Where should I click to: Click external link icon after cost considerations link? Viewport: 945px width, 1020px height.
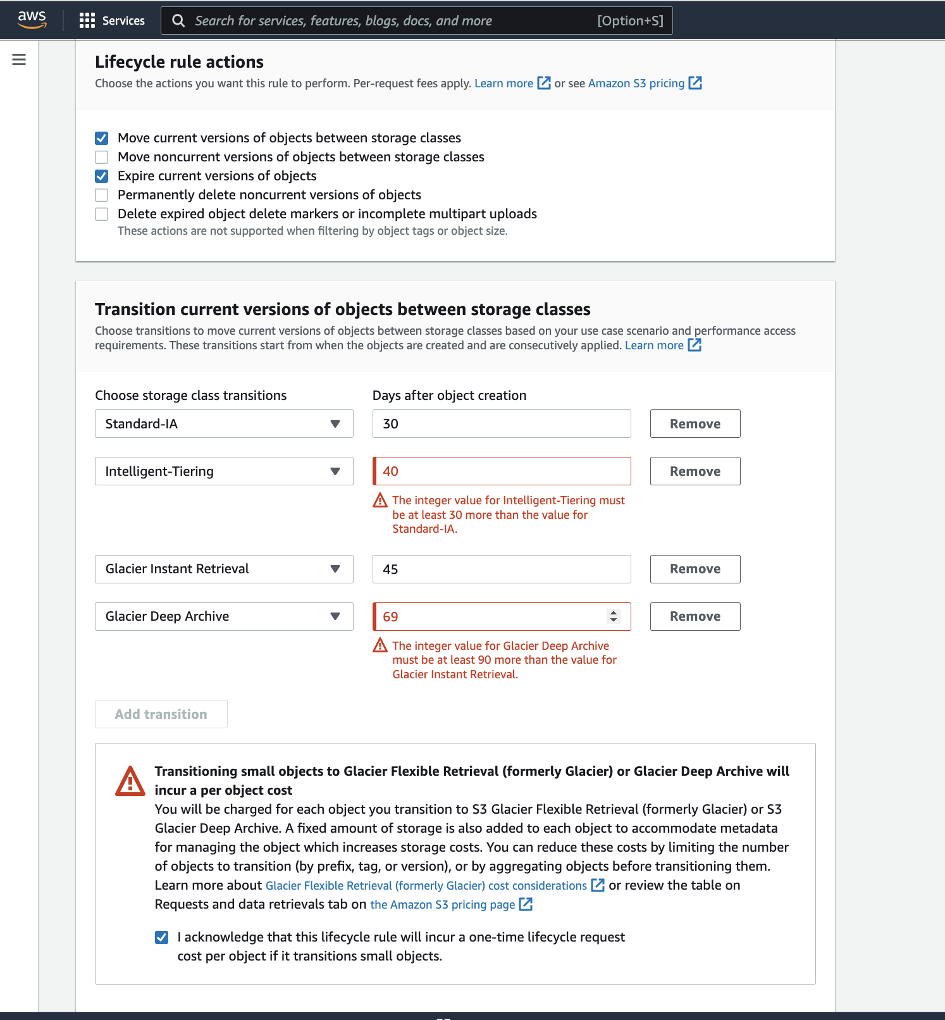point(597,885)
